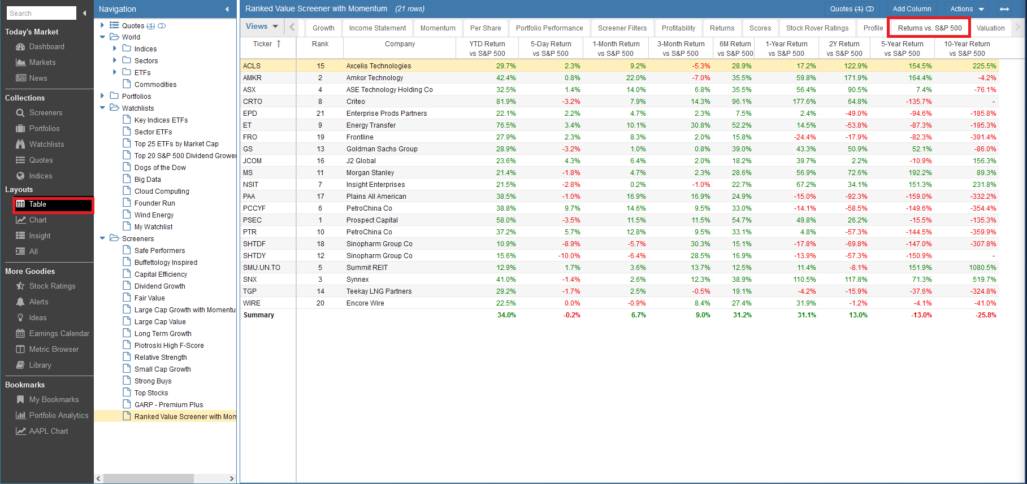
Task: Open the Library entry
Action: pyautogui.click(x=40, y=365)
